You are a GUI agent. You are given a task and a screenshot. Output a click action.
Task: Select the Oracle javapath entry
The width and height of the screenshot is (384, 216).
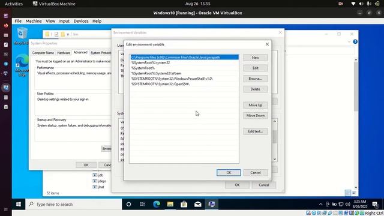[x=184, y=58]
